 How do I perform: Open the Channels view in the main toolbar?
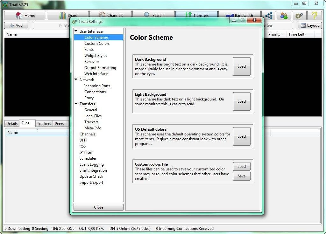pyautogui.click(x=110, y=16)
